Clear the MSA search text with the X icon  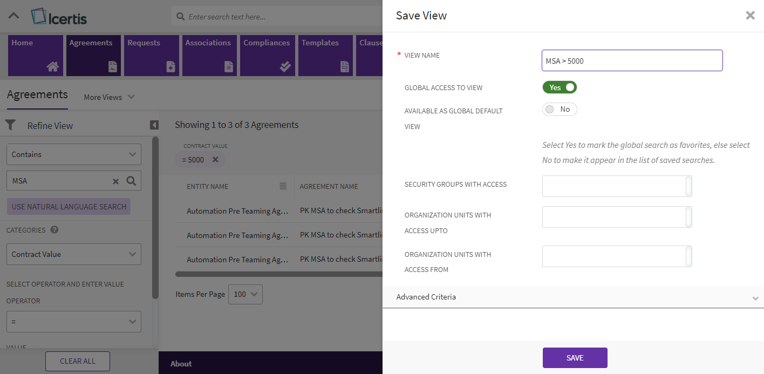115,181
